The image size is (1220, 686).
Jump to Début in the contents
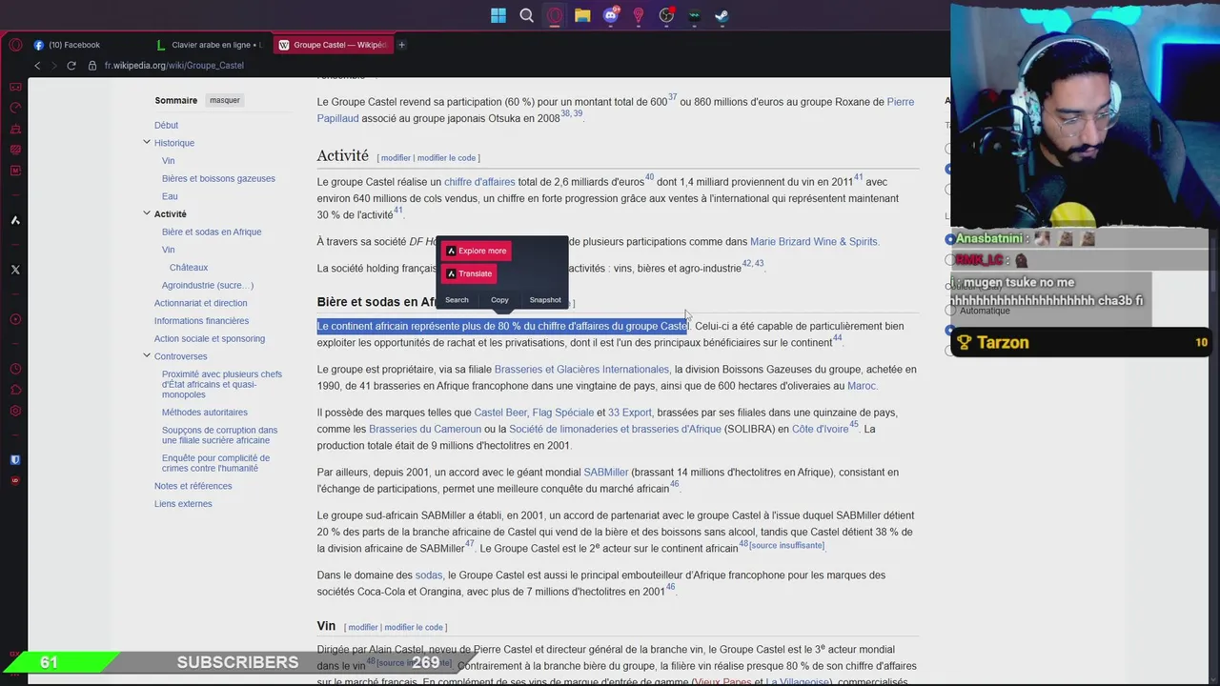point(166,125)
